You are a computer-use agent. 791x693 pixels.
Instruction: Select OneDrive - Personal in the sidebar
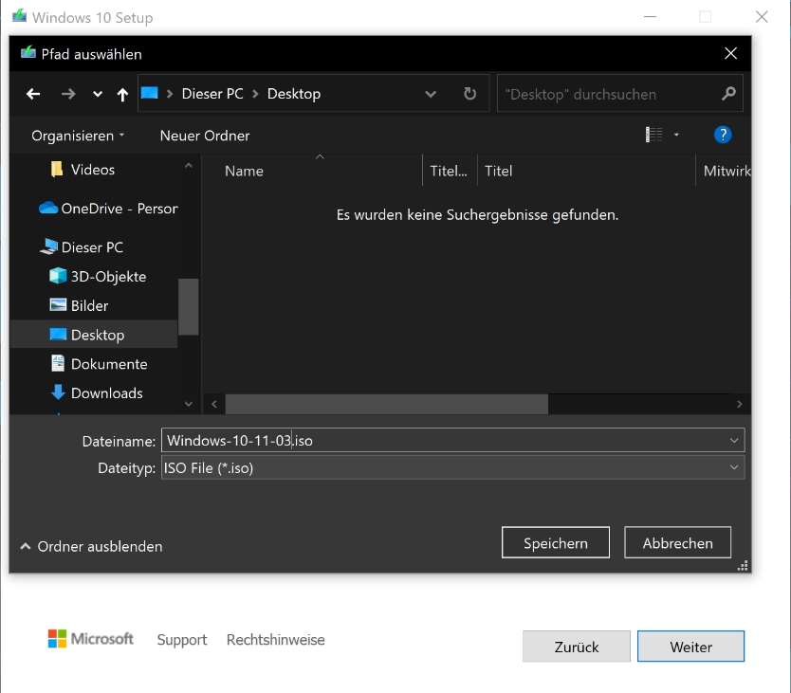click(x=108, y=209)
